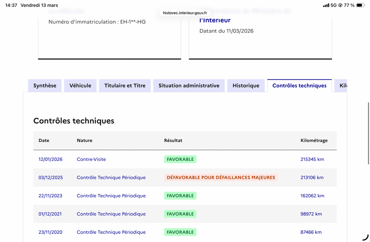This screenshot has height=242, width=370.
Task: Tap the histovec.interieur.gouv.fr address bar
Action: click(185, 13)
